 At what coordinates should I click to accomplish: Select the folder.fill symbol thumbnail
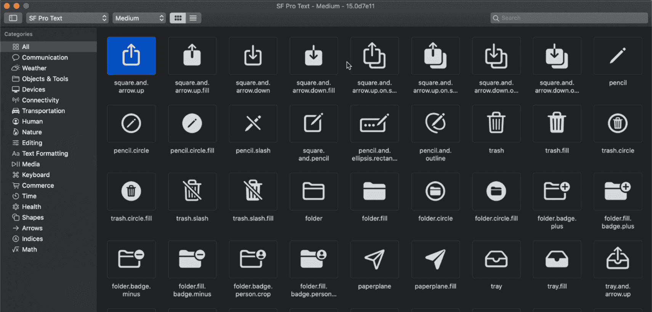[374, 191]
